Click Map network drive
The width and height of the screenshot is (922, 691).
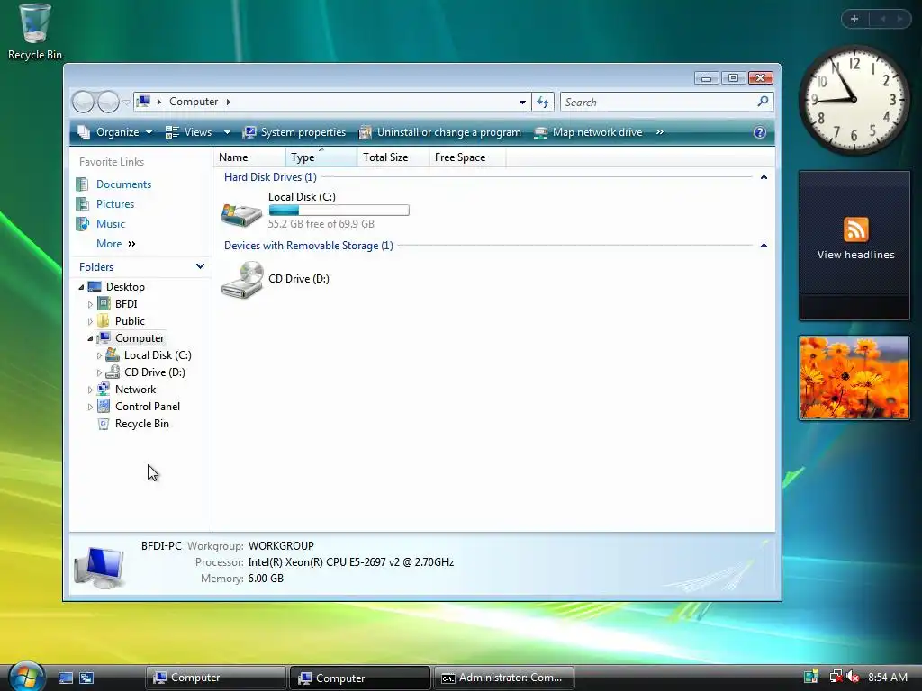(x=588, y=132)
